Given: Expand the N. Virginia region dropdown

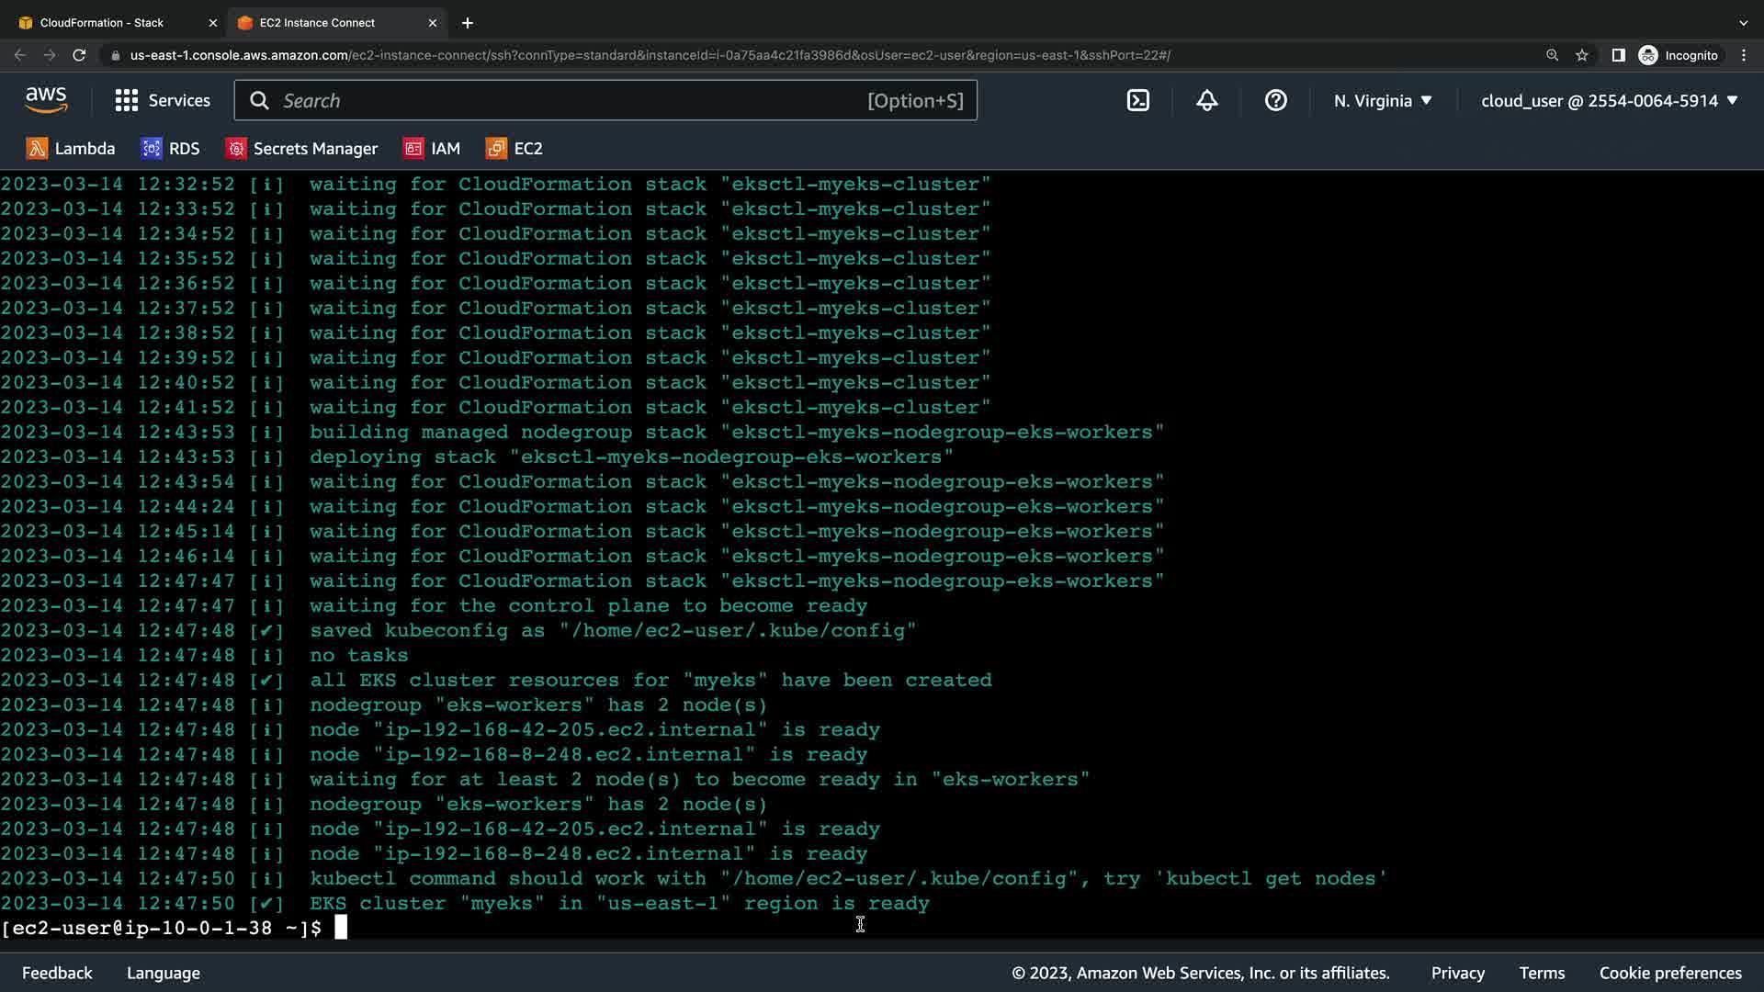Looking at the screenshot, I should tap(1383, 100).
